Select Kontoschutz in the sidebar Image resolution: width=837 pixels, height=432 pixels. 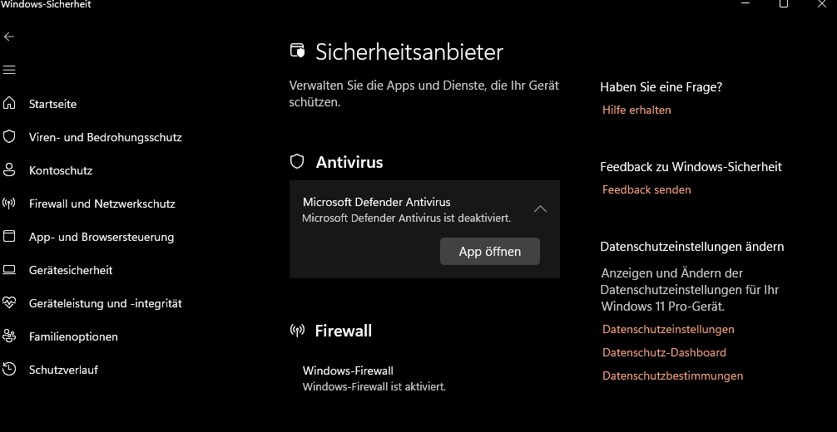[x=60, y=170]
